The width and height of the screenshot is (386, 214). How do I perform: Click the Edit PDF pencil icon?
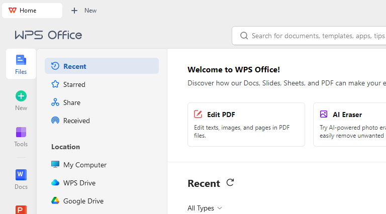pyautogui.click(x=198, y=114)
